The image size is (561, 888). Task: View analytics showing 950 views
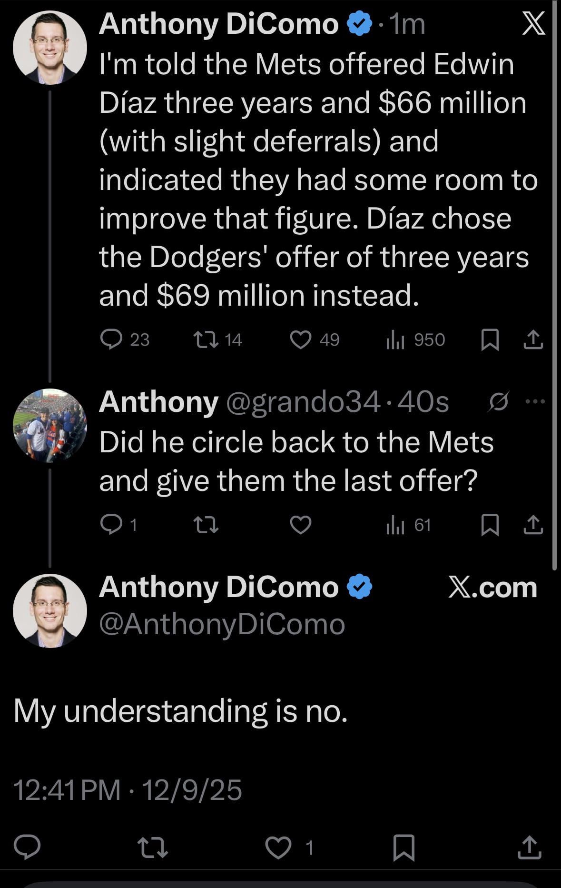(x=395, y=340)
